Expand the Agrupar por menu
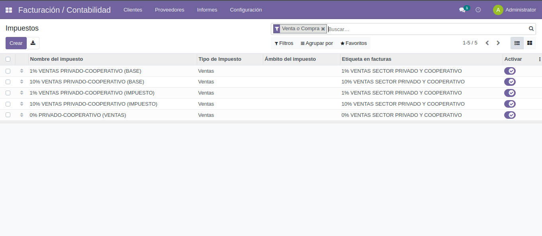Viewport: 542px width, 236px height. [x=317, y=43]
